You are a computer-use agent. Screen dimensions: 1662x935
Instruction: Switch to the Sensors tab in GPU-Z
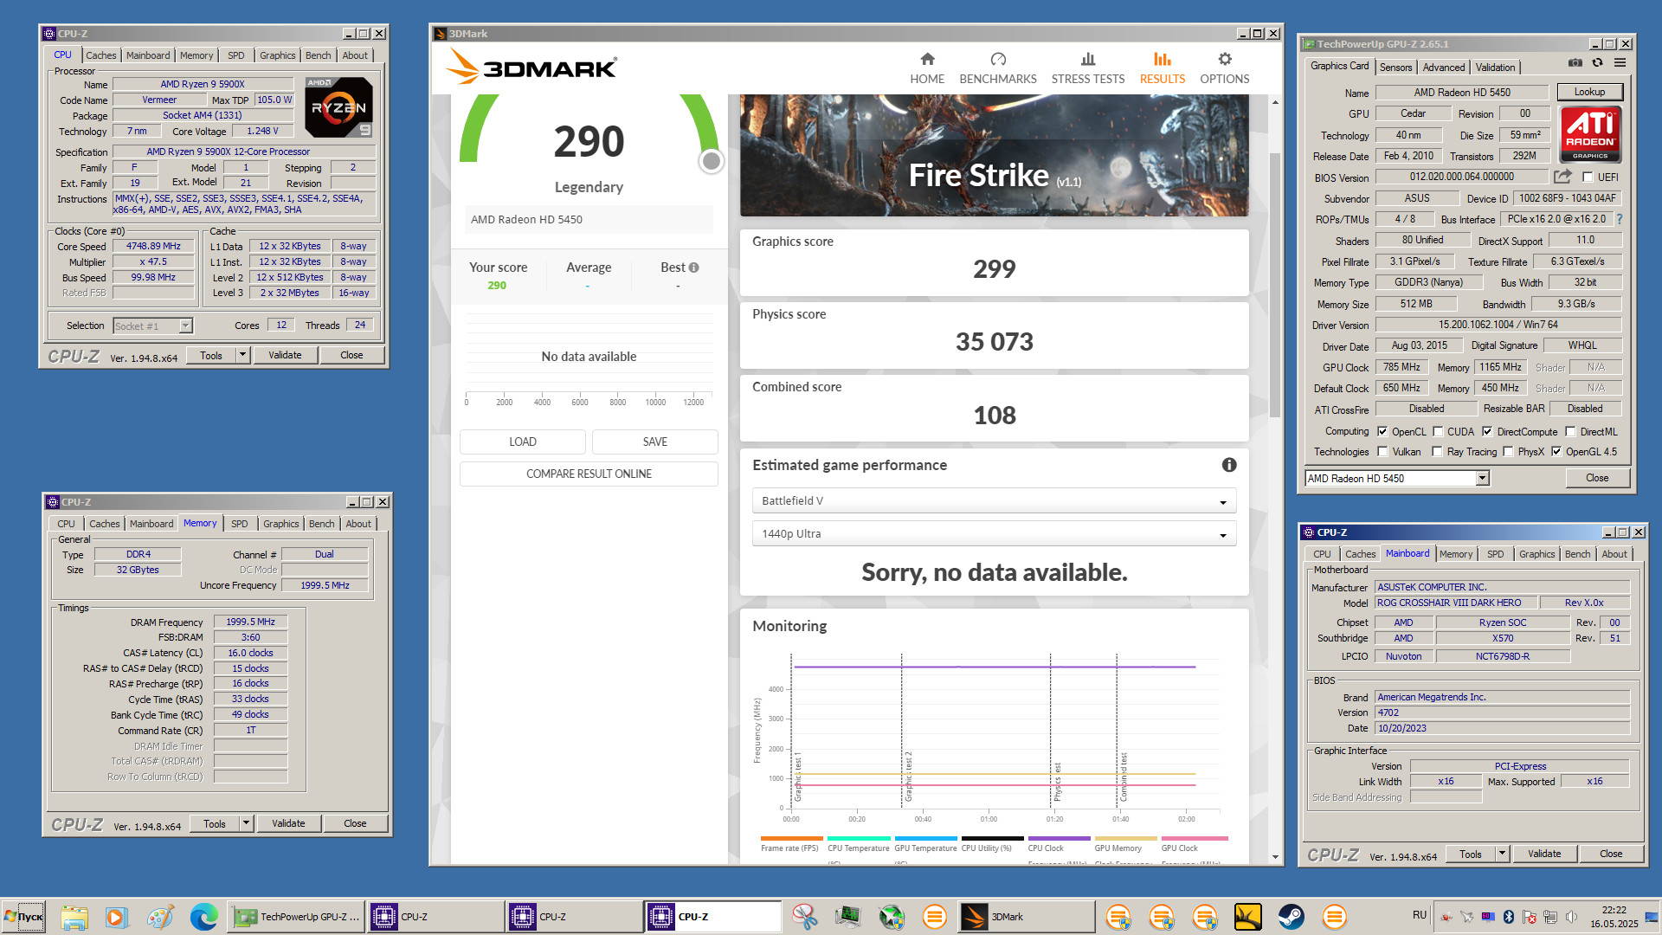[1395, 67]
